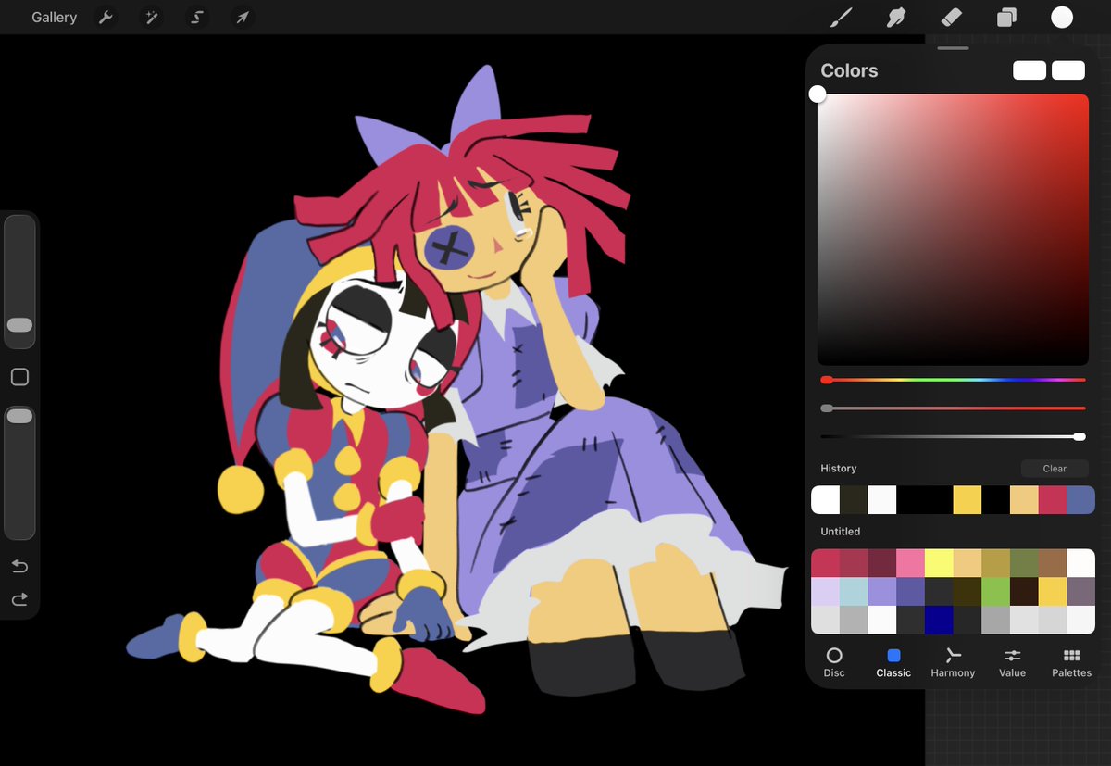Select the secondary color swatch in the Colors header
This screenshot has height=766, width=1111.
tap(1068, 70)
